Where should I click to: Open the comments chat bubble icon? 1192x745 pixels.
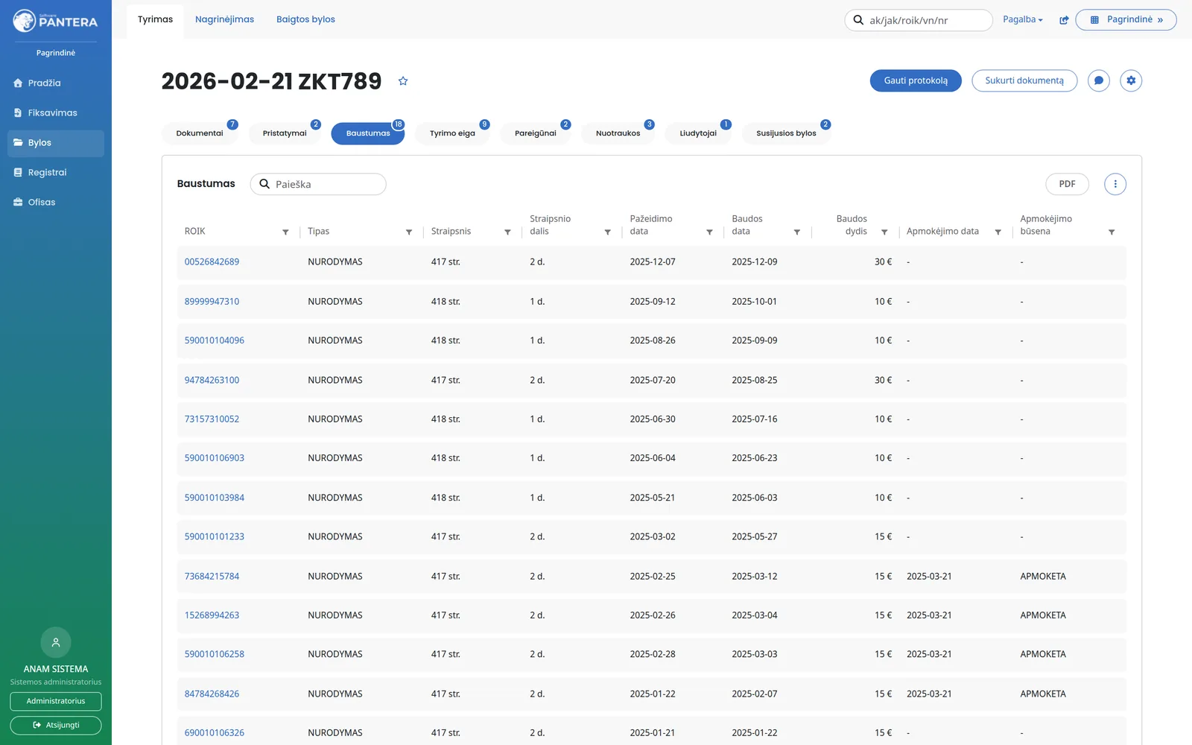point(1099,80)
